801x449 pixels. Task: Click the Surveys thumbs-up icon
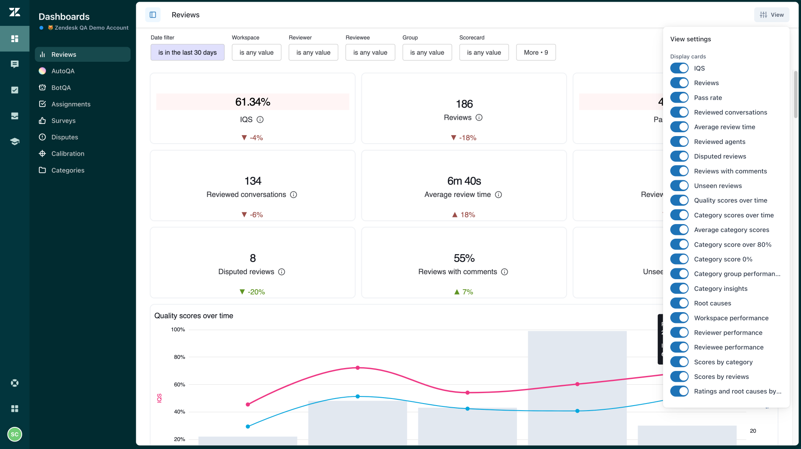coord(42,121)
